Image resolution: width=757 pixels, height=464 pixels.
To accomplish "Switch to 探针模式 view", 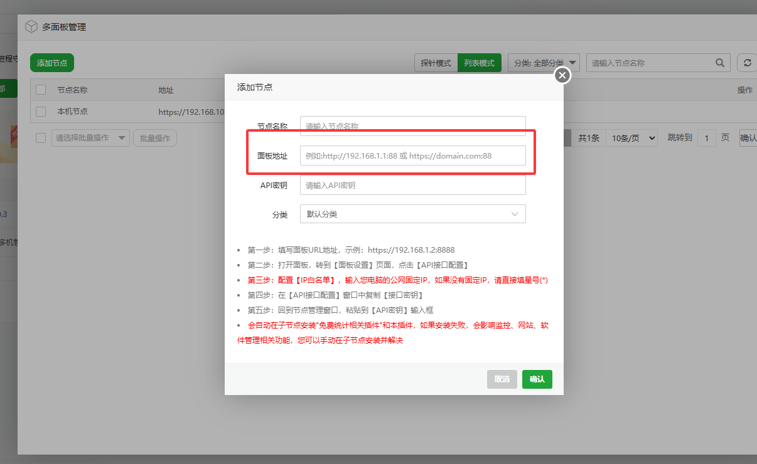I will pos(436,63).
